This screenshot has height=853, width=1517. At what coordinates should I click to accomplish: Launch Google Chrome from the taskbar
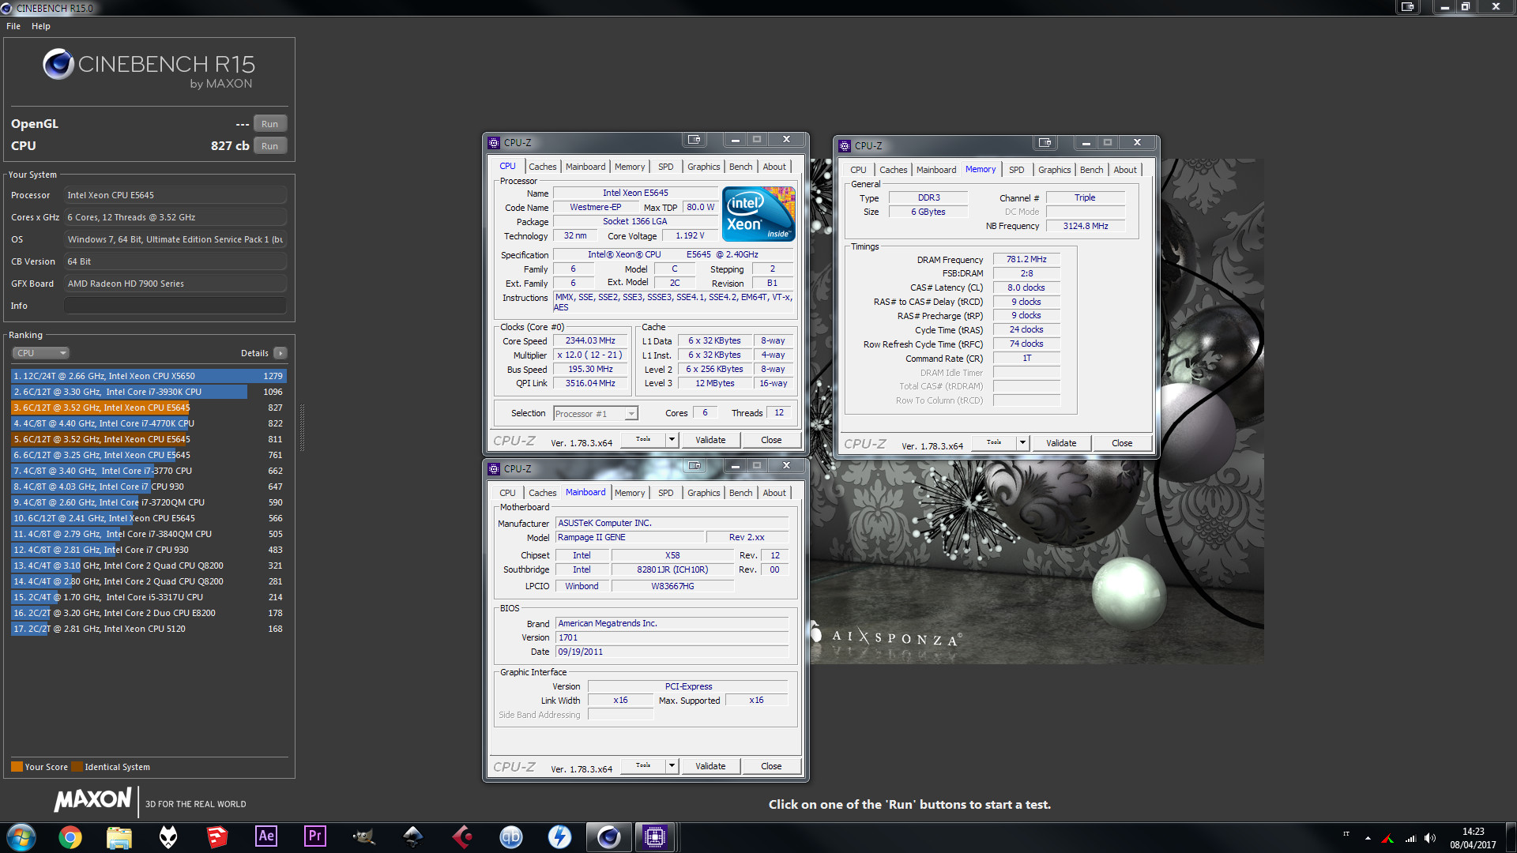(x=70, y=836)
